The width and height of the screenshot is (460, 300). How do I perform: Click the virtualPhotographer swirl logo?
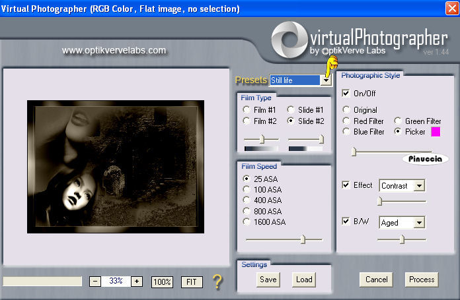pyautogui.click(x=289, y=40)
